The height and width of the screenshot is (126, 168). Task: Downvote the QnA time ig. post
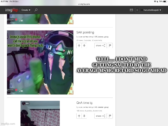(x=84, y=116)
